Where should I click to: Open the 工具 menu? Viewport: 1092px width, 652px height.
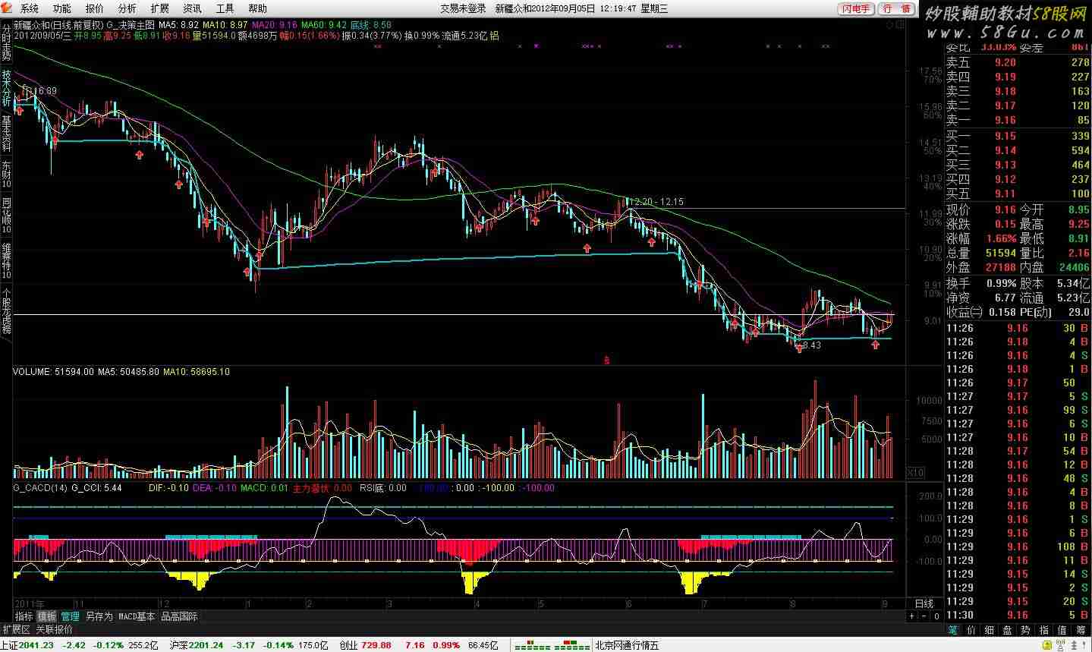[x=225, y=8]
